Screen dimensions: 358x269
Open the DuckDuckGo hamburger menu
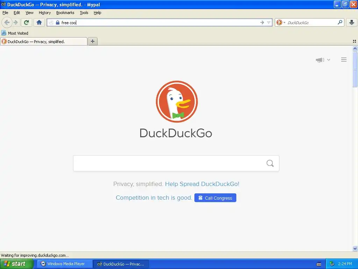(344, 60)
